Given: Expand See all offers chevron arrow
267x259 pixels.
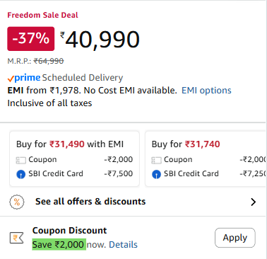Looking at the screenshot, I should [x=254, y=202].
